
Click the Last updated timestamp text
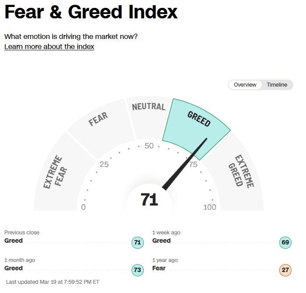pos(53,282)
